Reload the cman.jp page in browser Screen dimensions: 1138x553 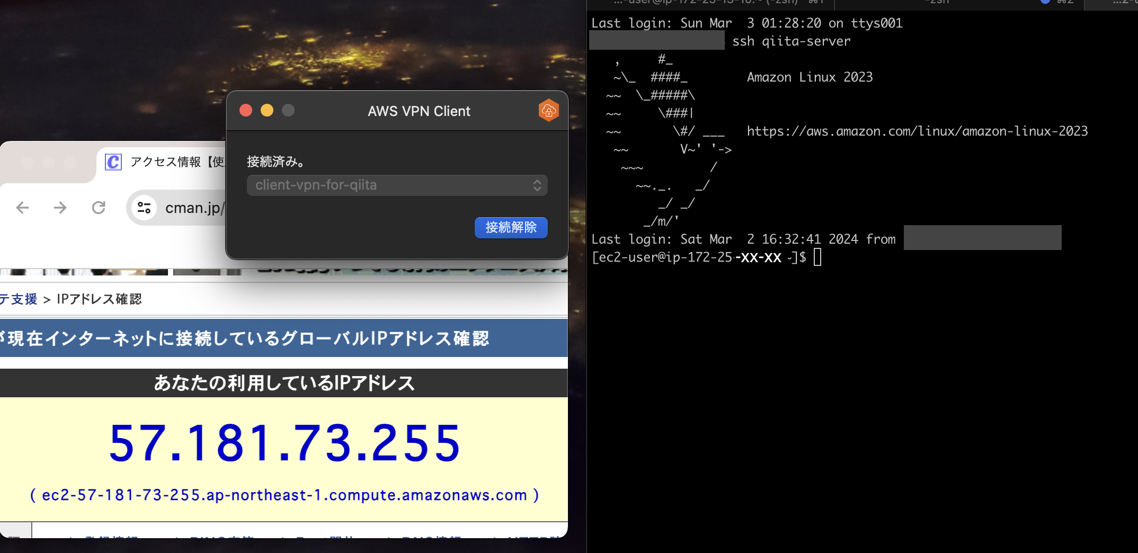click(x=99, y=208)
